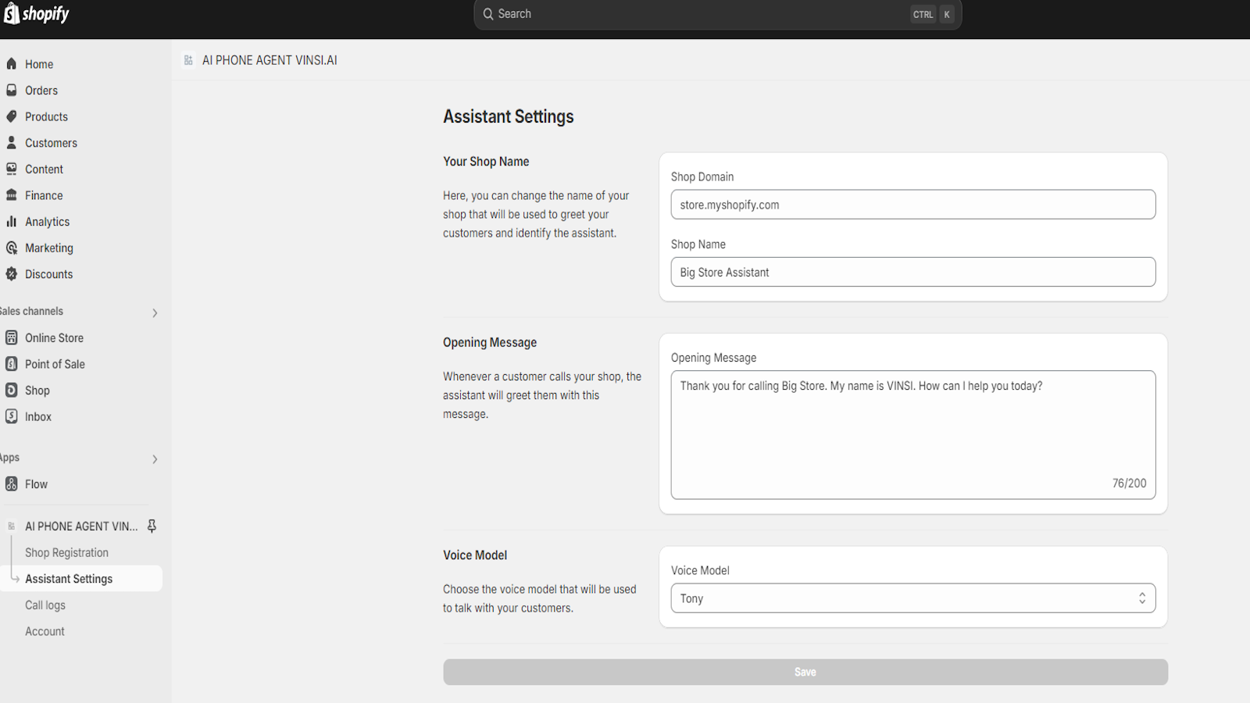Open the Account page

[45, 630]
